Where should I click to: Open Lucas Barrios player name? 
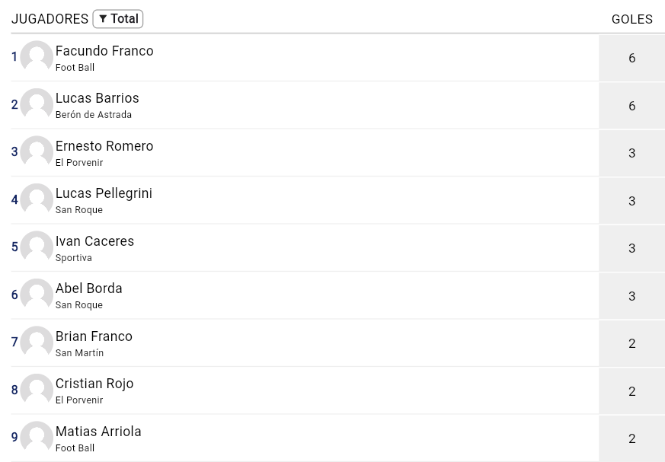[x=97, y=98]
